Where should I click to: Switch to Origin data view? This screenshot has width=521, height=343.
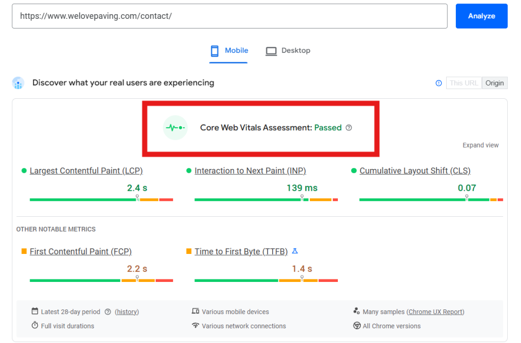495,83
